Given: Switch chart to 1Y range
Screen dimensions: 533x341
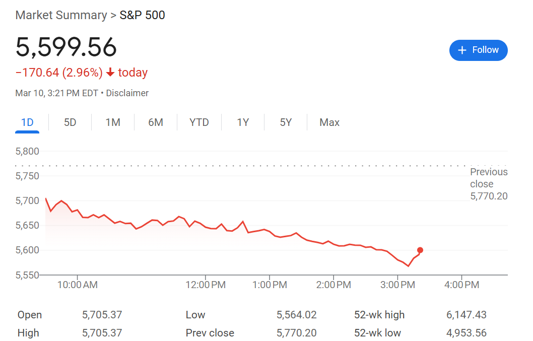Looking at the screenshot, I should pyautogui.click(x=243, y=122).
